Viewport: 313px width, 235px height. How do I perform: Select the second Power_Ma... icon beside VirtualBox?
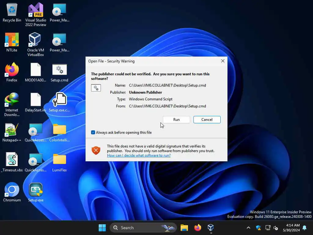[x=60, y=42]
